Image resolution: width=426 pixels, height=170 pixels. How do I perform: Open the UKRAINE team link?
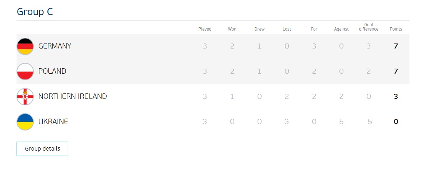[x=53, y=121]
